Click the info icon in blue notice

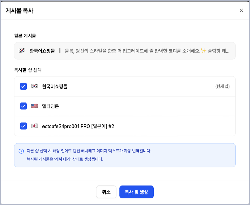point(21,151)
